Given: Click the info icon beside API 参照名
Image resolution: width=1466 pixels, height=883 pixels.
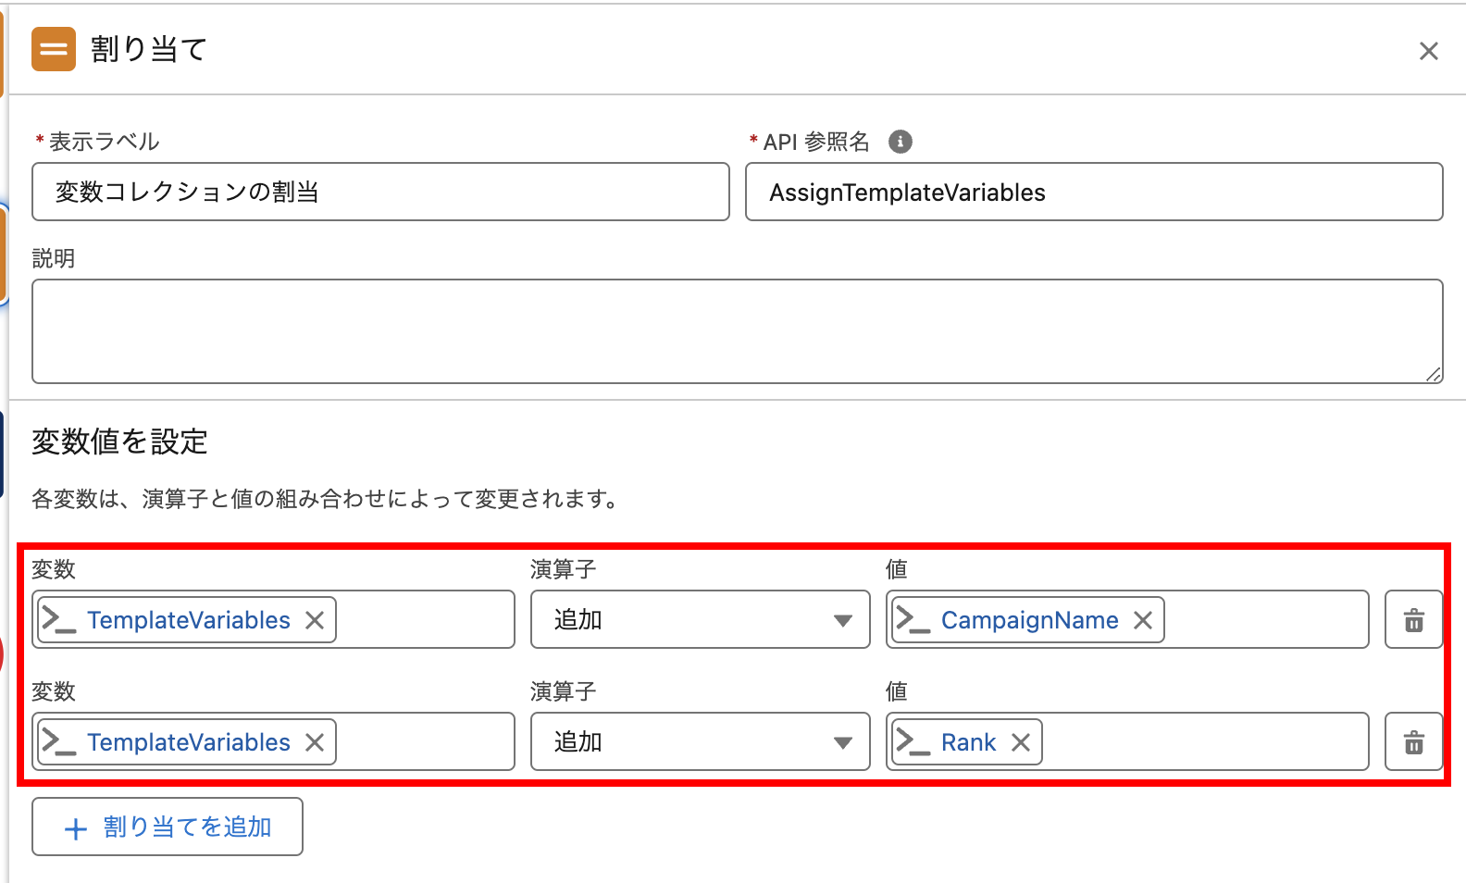Looking at the screenshot, I should tap(900, 142).
